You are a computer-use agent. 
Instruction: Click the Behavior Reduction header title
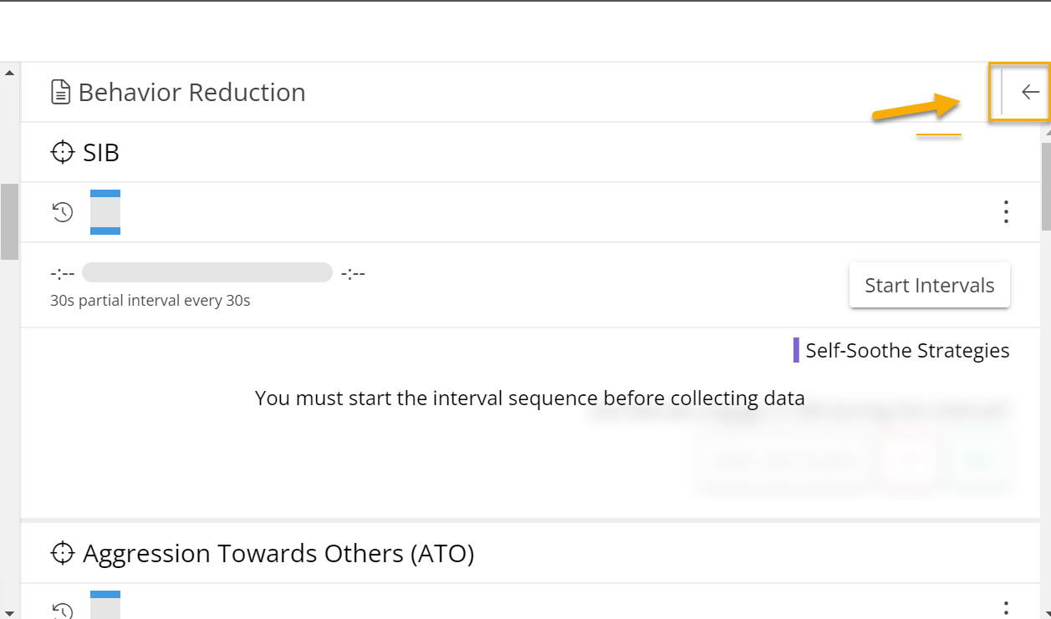click(191, 92)
